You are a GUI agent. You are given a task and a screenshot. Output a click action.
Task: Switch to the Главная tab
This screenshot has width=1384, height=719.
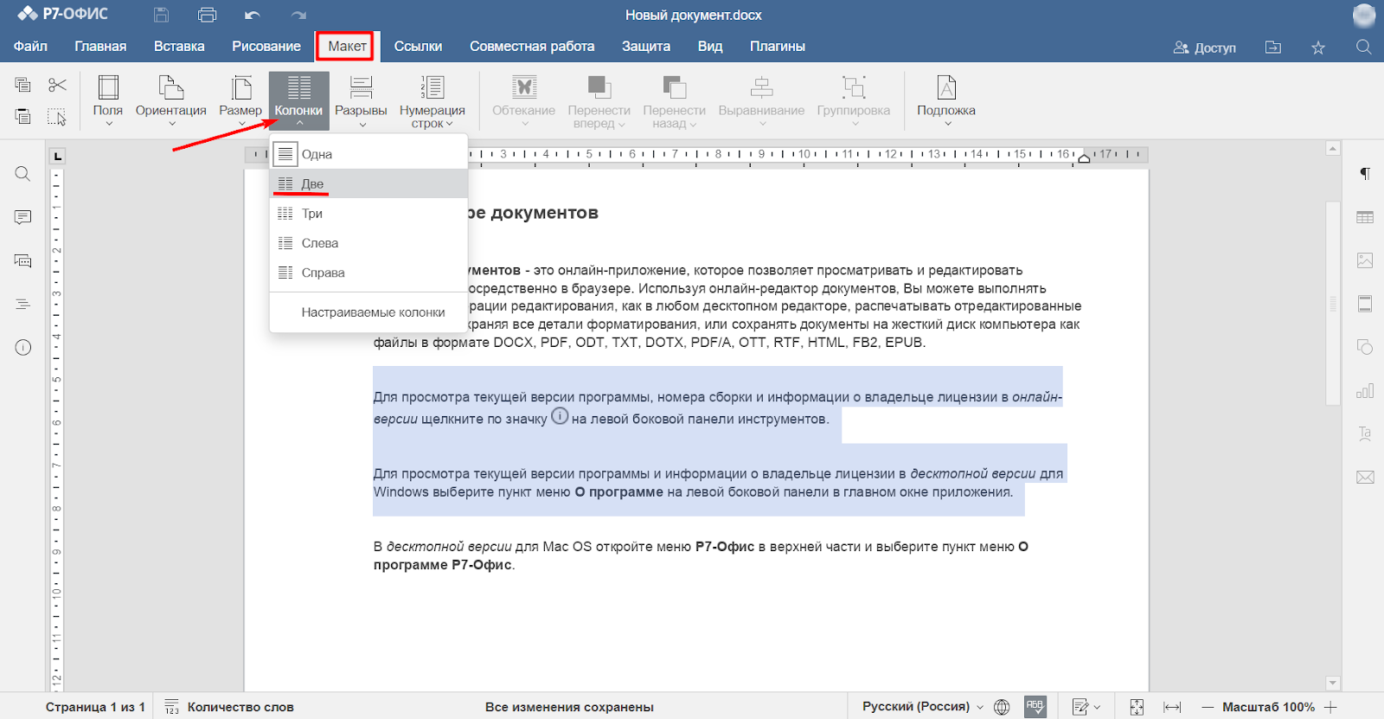(x=100, y=46)
